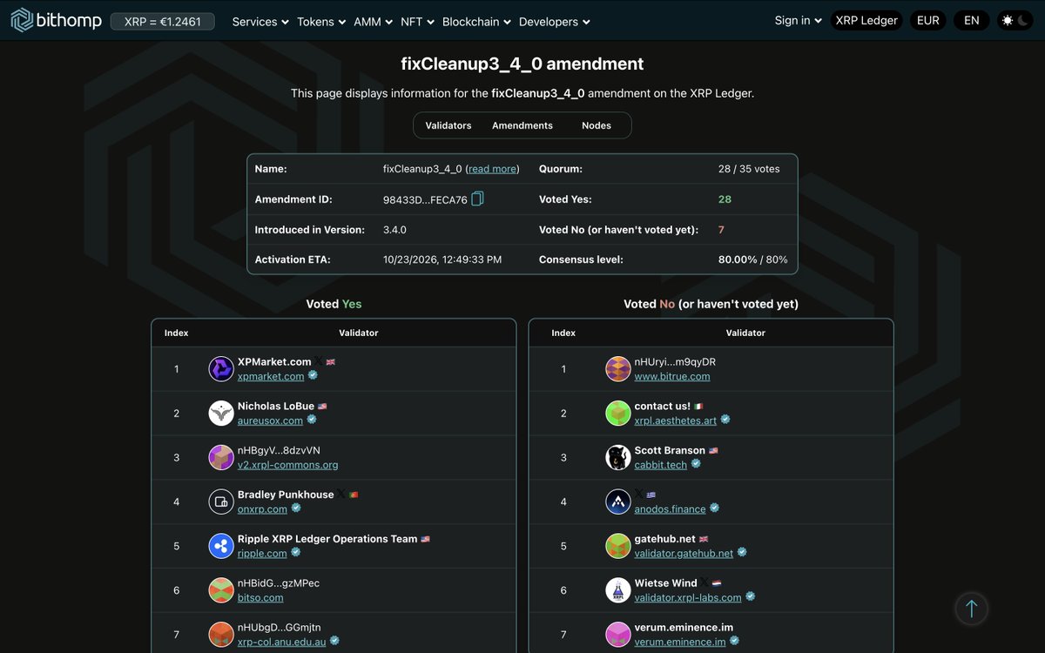1045x653 pixels.
Task: Click the gatehub.net validator avatar
Action: (x=618, y=546)
